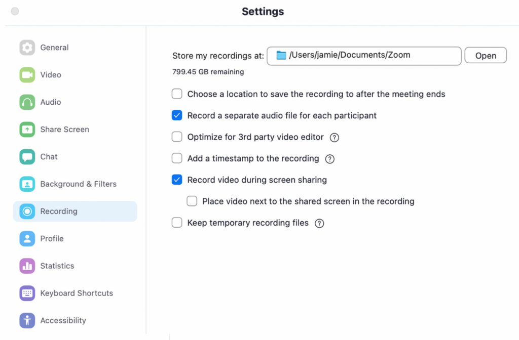Go to Accessibility settings

pos(75,320)
